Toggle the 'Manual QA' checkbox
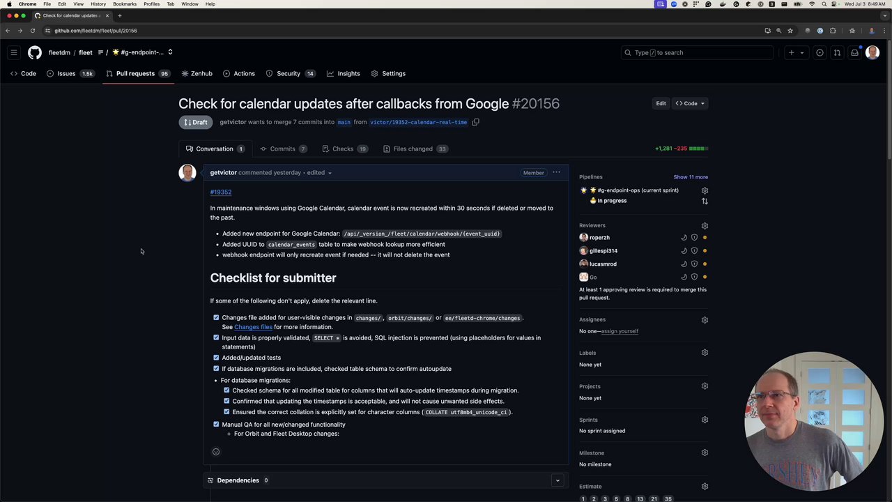Screen dimensions: 892x502 [216, 425]
